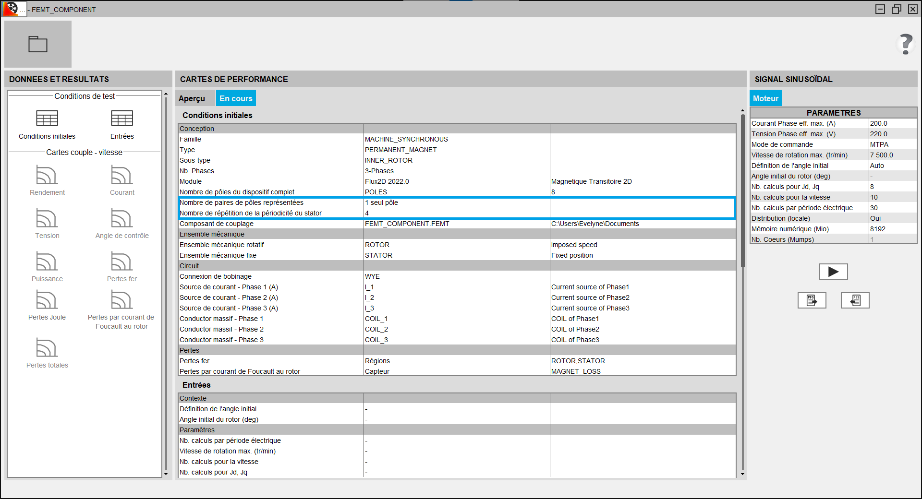Click the export parameters icon below the play button
Screen dimensions: 922x499
(812, 300)
